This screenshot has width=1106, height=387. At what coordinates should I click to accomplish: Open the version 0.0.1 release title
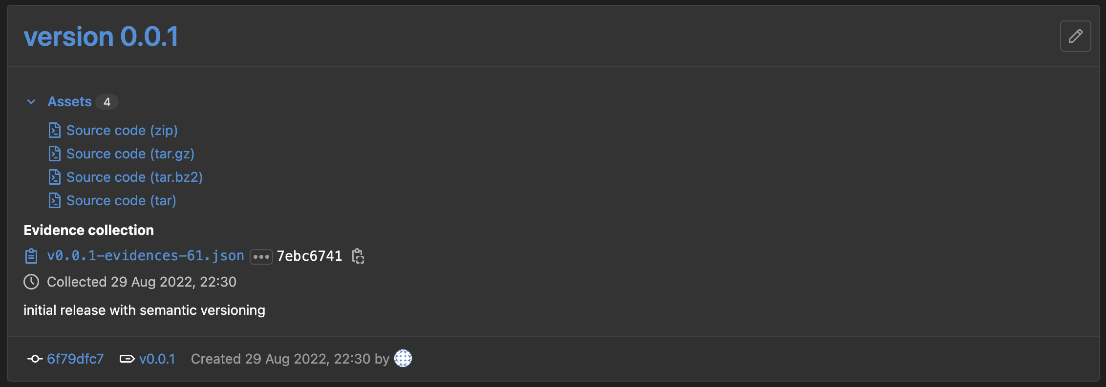101,37
